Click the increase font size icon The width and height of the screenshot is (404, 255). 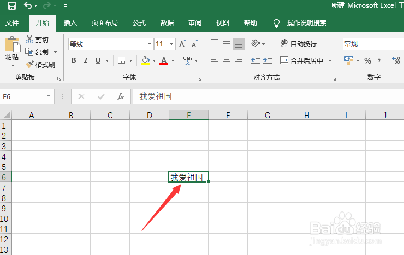point(183,44)
